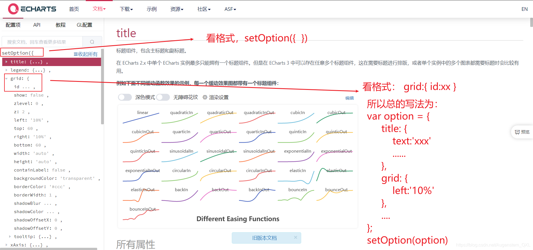Select shadowColor property
The width and height of the screenshot is (533, 250).
point(37,212)
